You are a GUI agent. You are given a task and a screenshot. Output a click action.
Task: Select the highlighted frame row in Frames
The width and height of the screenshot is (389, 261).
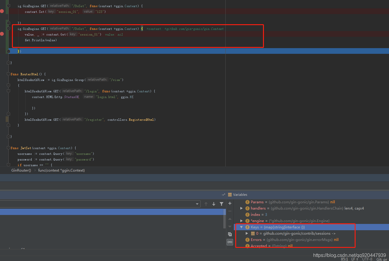tap(112, 212)
